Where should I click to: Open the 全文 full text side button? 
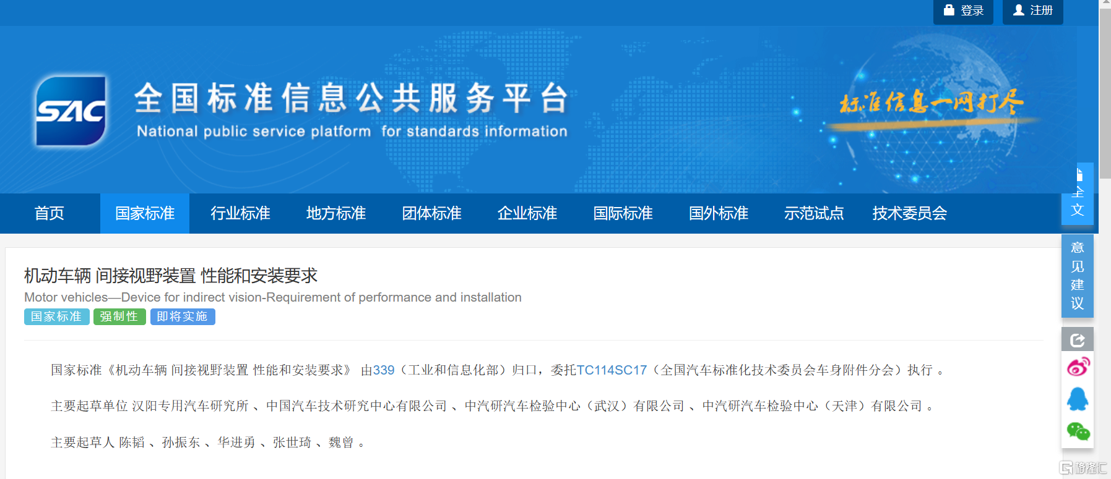click(1078, 193)
